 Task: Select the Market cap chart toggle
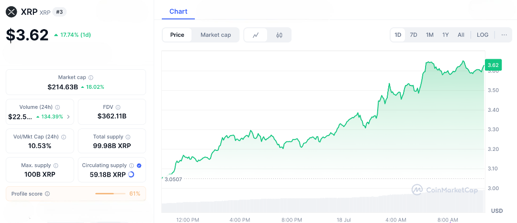215,35
